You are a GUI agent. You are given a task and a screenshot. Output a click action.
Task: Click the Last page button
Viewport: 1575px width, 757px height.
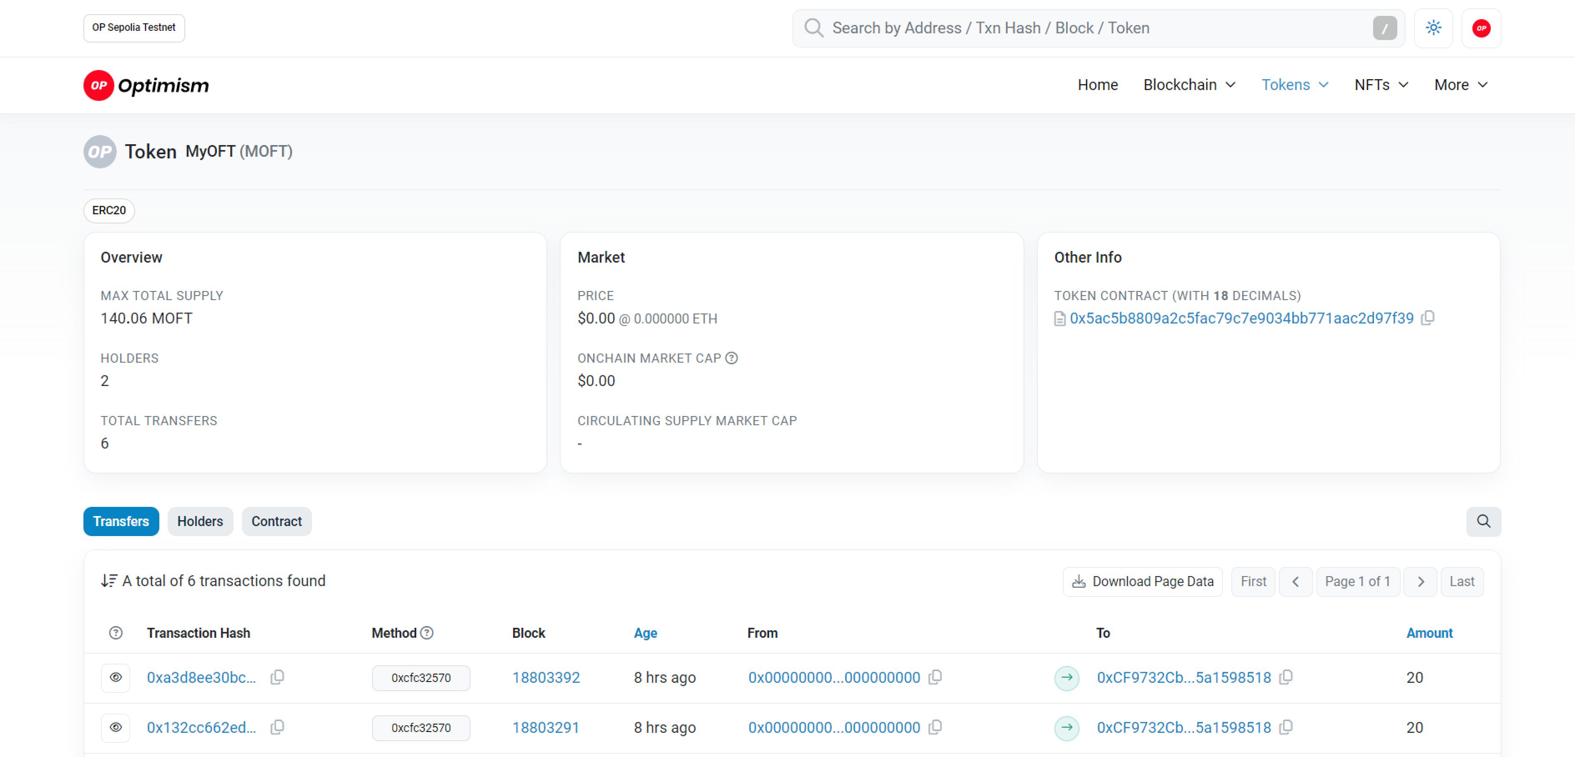pyautogui.click(x=1462, y=582)
